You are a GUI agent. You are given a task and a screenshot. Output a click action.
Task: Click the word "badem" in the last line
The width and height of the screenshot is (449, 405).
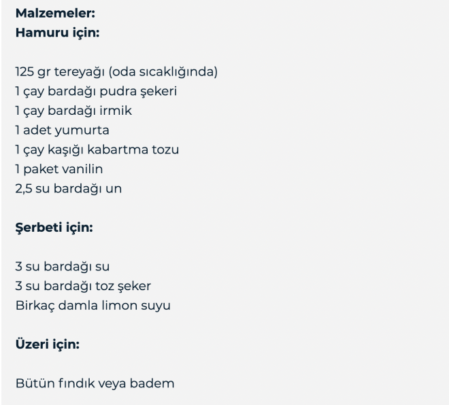[157, 383]
